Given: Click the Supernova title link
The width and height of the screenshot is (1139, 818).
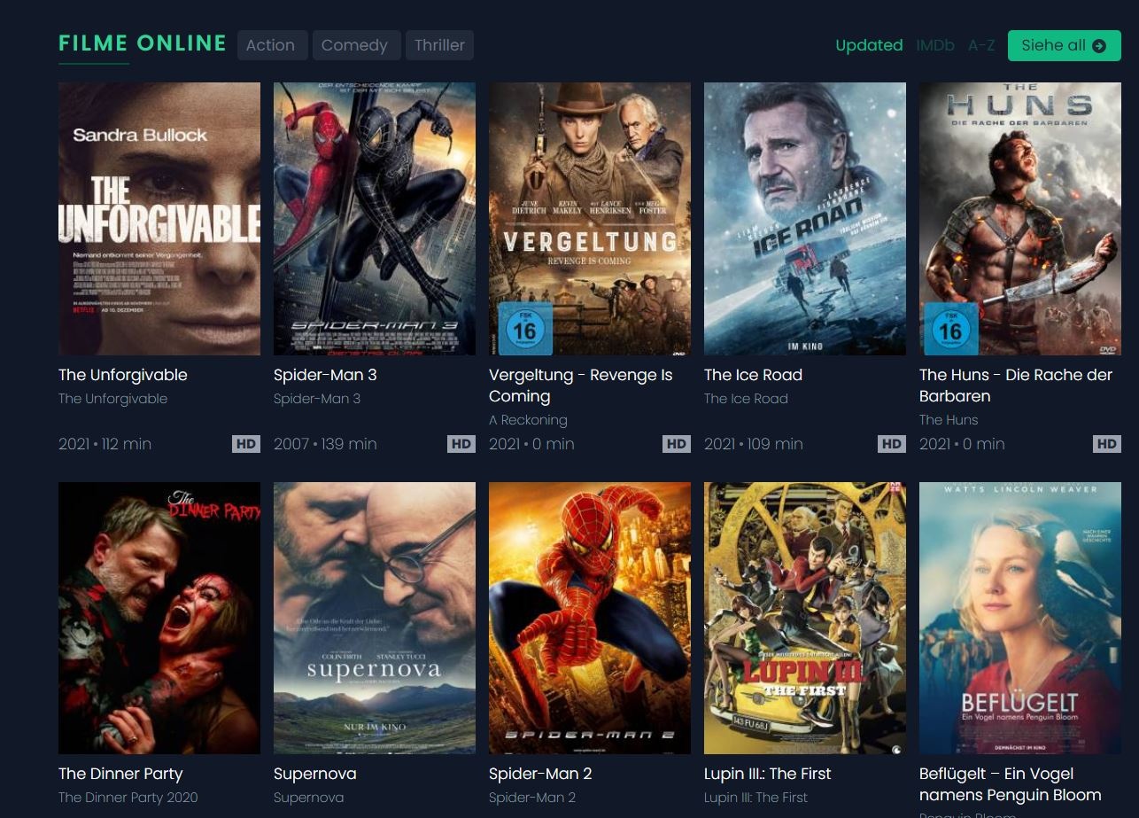Looking at the screenshot, I should pyautogui.click(x=315, y=774).
